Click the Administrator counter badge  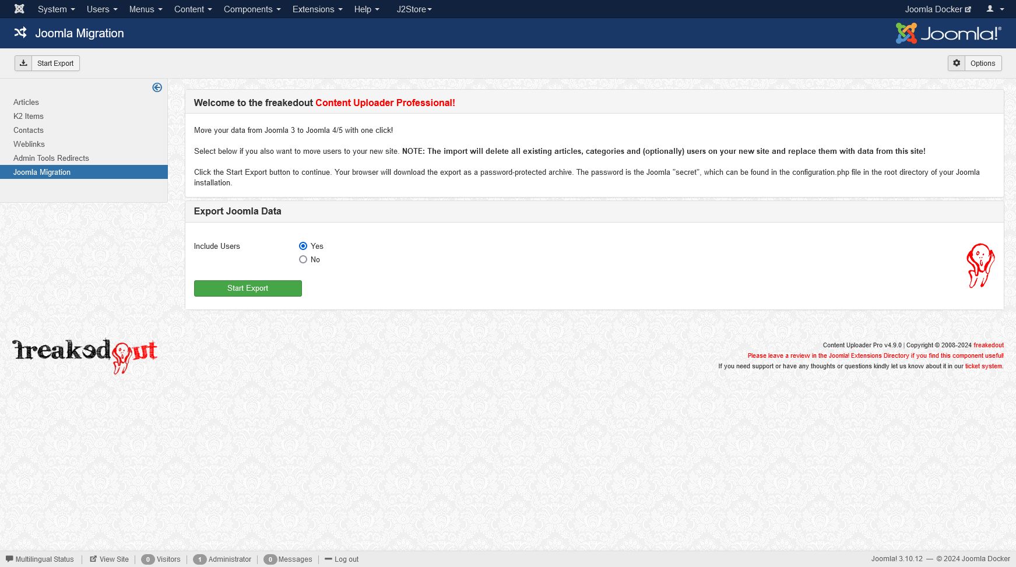coord(200,559)
